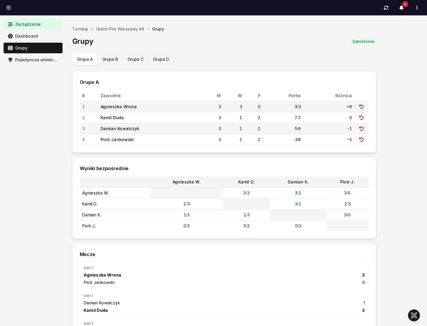Click Damian K. vs Piotr J. 3:0 result

pyautogui.click(x=347, y=215)
